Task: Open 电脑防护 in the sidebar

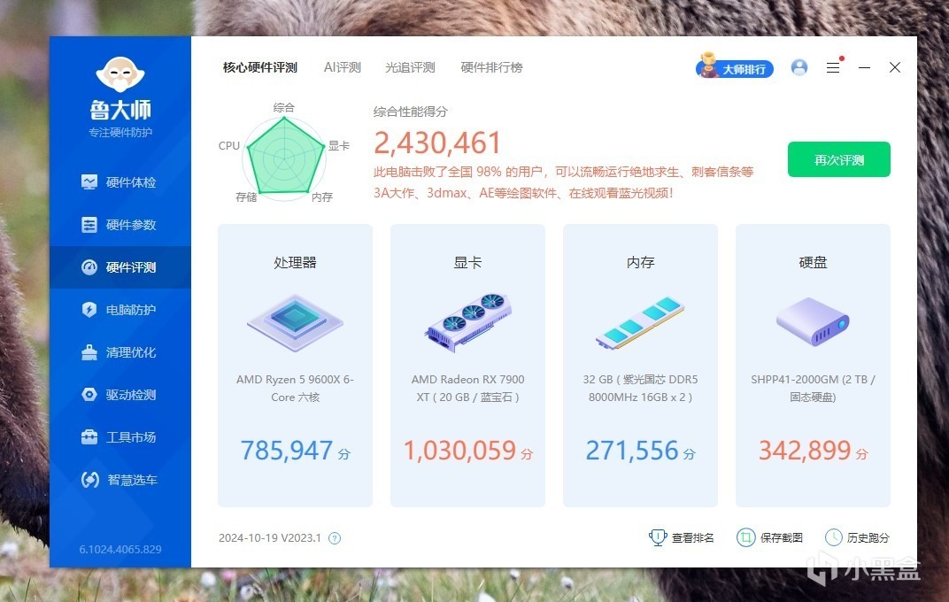Action: [120, 310]
